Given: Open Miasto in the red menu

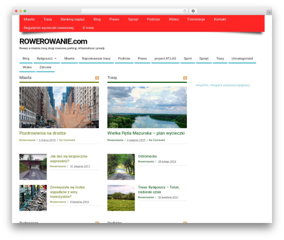Looking at the screenshot, I should coord(29,19).
